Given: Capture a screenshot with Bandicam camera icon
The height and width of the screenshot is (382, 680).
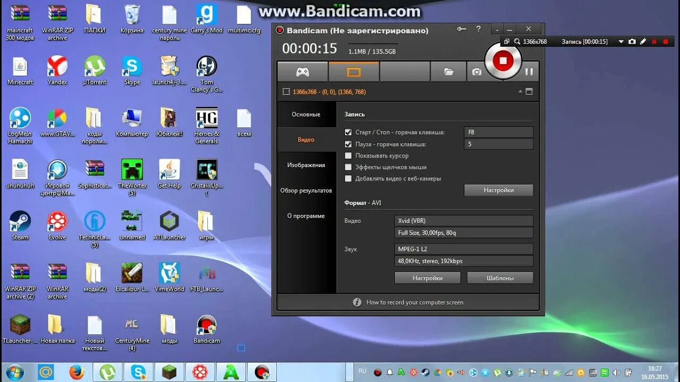Looking at the screenshot, I should [477, 72].
